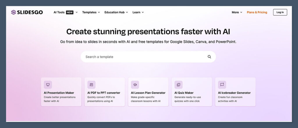Viewport: 298px width, 128px height.
Task: Click the Log in button
Action: 280,12
